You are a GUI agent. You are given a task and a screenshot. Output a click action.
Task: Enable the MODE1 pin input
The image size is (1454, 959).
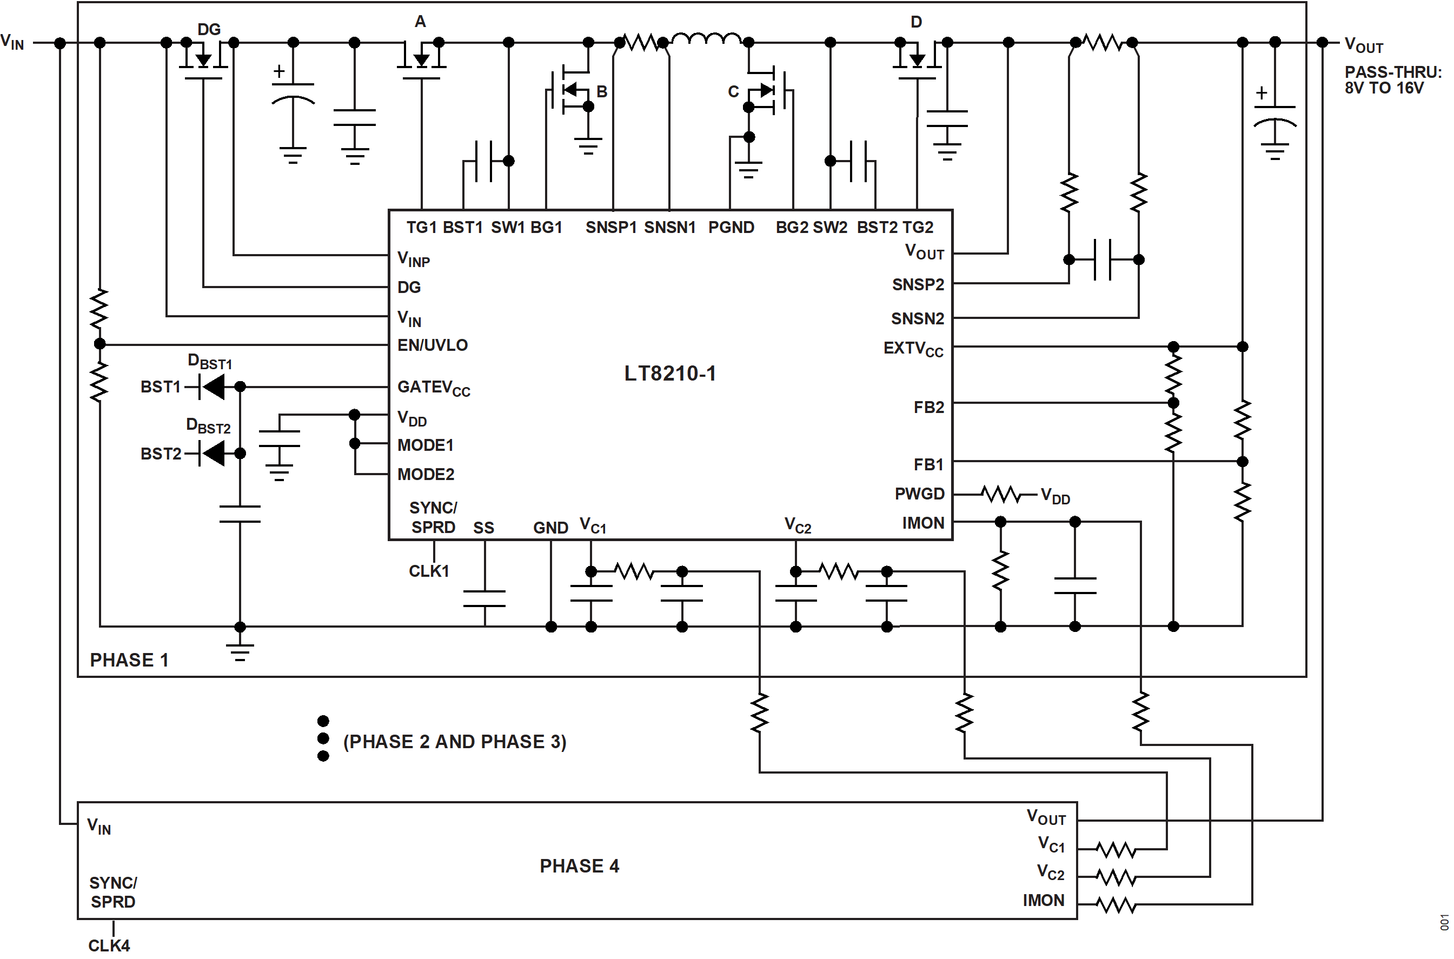[426, 445]
